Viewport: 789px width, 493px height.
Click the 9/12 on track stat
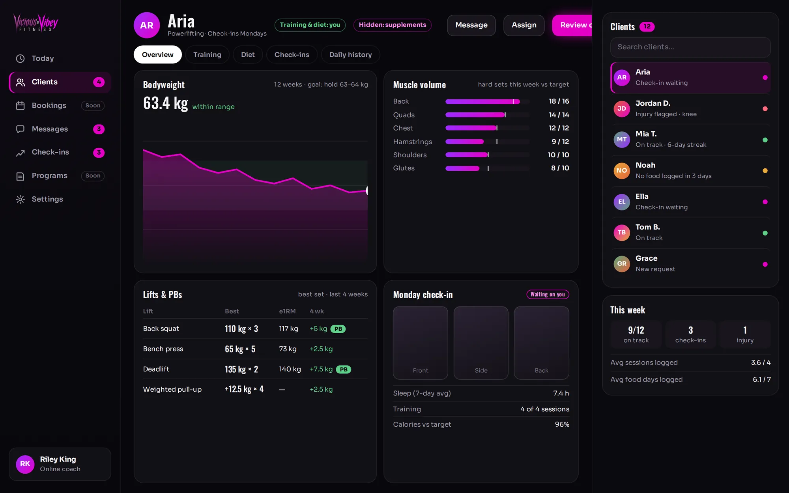point(636,334)
